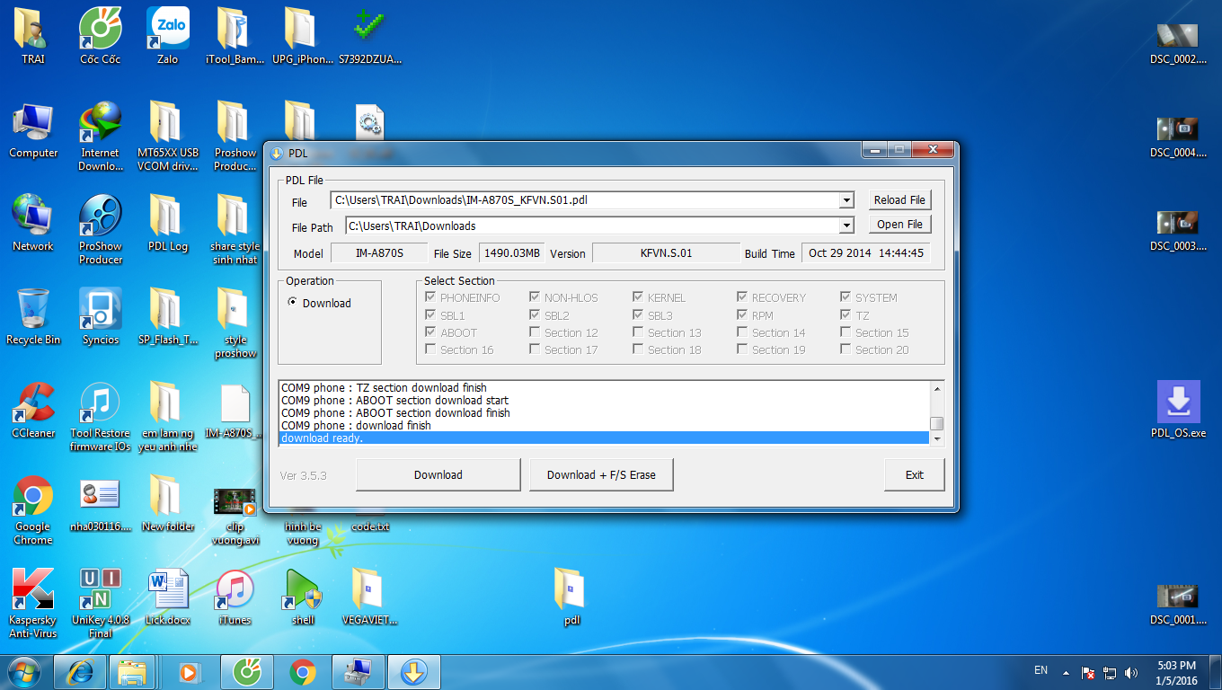Toggle the PHONEINFO section checkbox
Viewport: 1222px width, 690px height.
point(432,297)
